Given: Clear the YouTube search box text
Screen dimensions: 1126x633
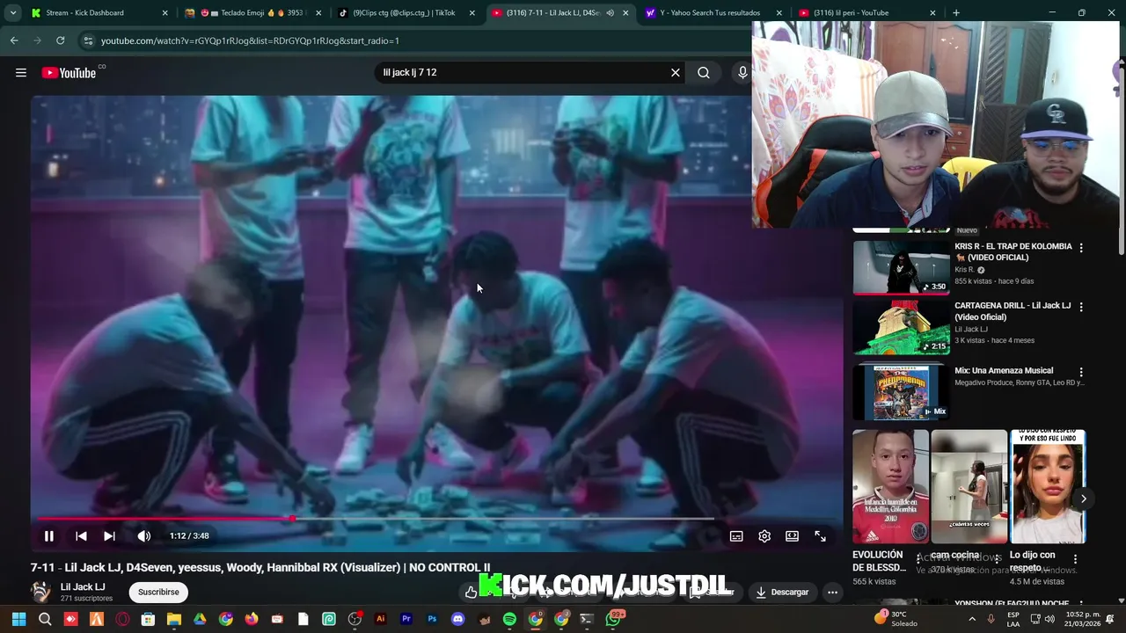Looking at the screenshot, I should pos(676,73).
